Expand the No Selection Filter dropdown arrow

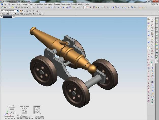18,11
